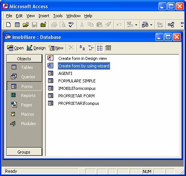Click the Design button with ruler icon
This screenshot has height=176, width=186.
36,48
